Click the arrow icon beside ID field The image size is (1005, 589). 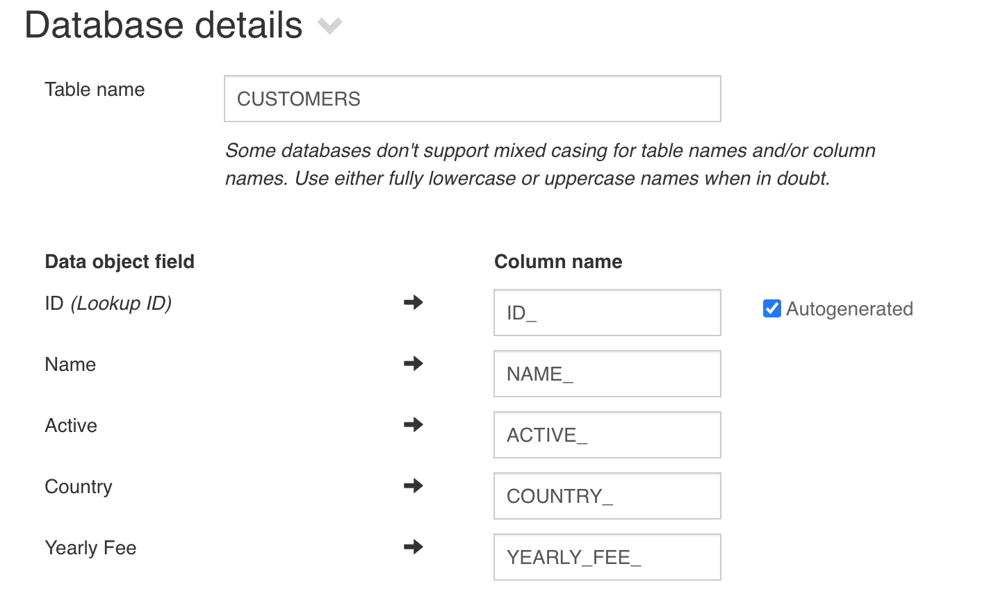414,303
